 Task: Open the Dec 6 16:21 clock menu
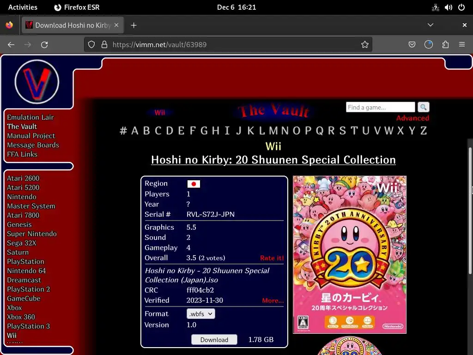[236, 7]
